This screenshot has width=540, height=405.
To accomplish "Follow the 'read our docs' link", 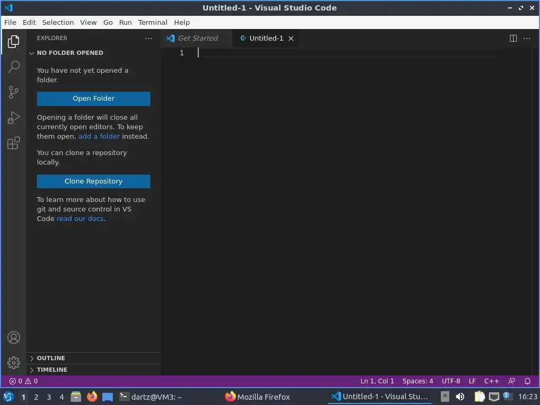I will pyautogui.click(x=80, y=219).
